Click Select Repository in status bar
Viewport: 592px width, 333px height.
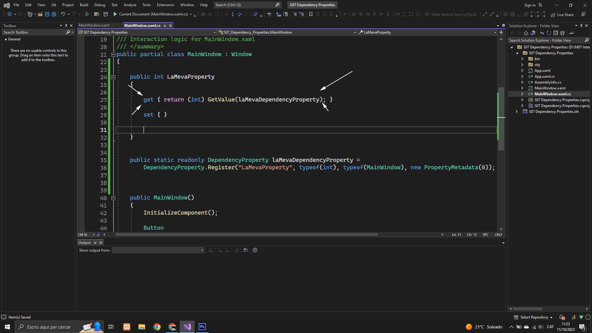point(534,317)
